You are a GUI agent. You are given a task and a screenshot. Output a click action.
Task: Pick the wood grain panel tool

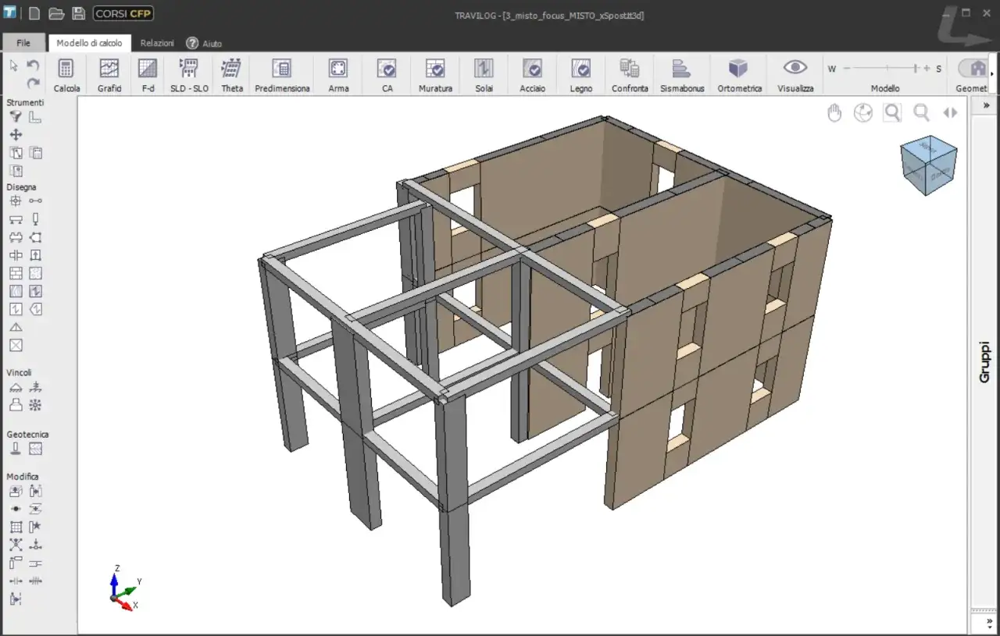pos(16,291)
